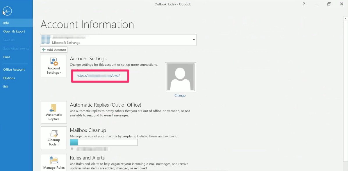348x171 pixels.
Task: Click the profile picture placeholder
Action: pyautogui.click(x=180, y=77)
